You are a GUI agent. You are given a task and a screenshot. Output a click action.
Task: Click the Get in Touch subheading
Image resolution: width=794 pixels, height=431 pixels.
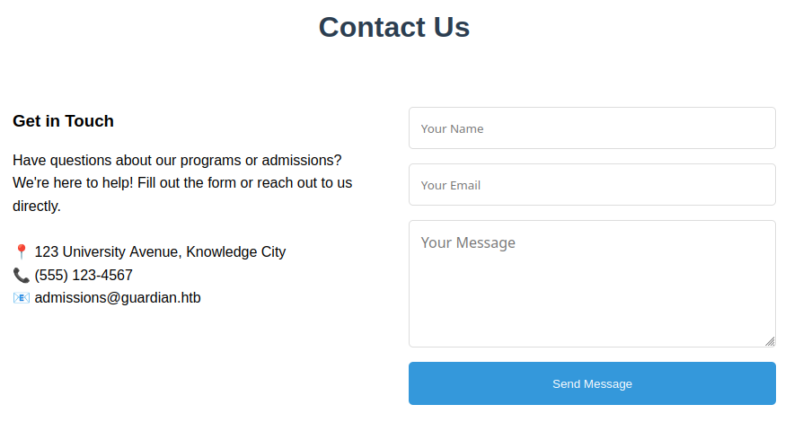(x=63, y=121)
